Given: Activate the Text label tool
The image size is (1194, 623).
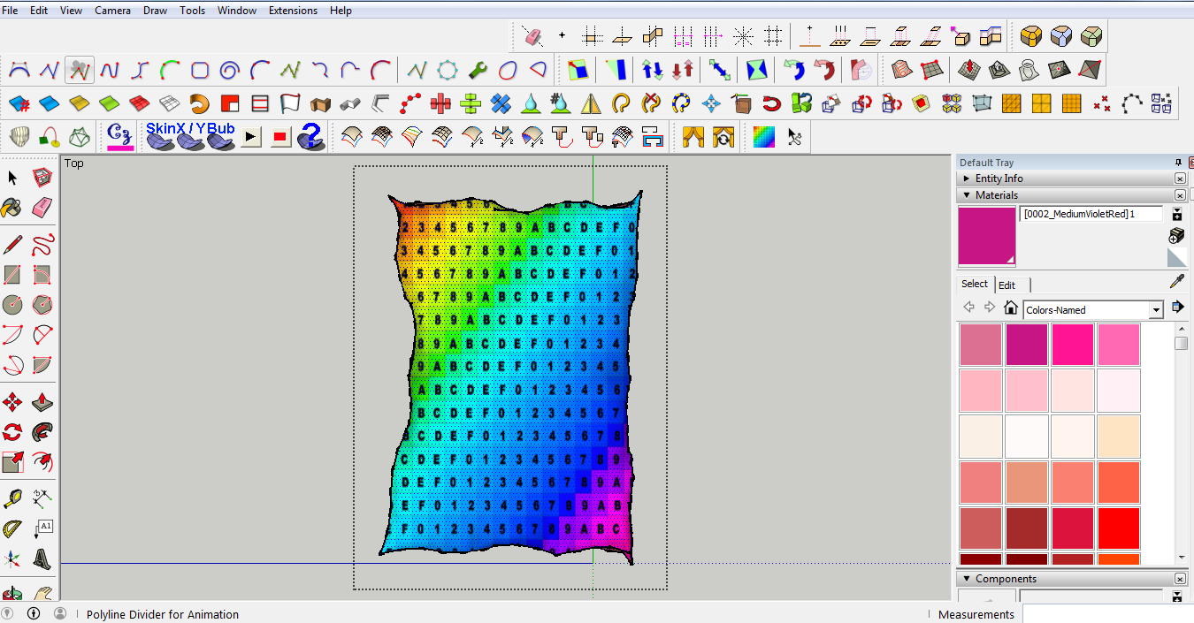Looking at the screenshot, I should [42, 529].
